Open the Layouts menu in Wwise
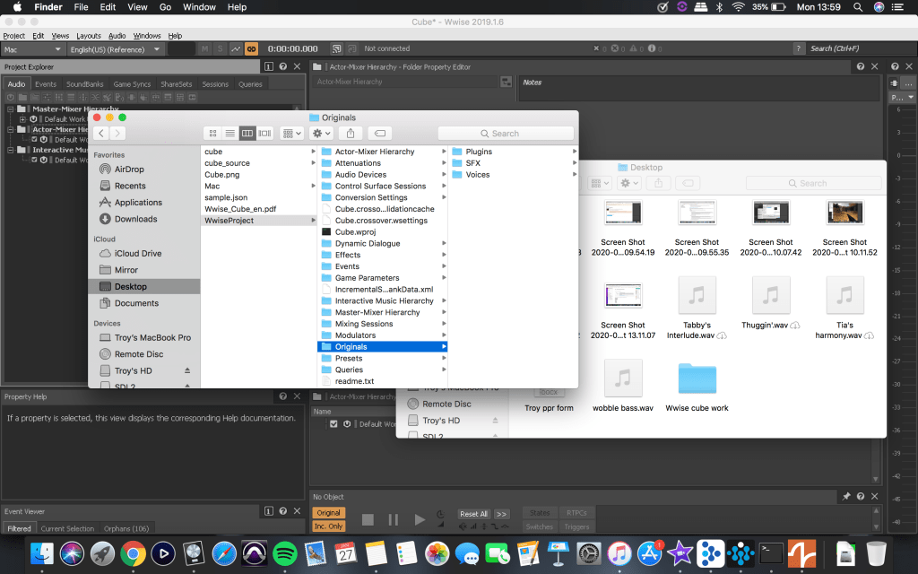 tap(88, 36)
